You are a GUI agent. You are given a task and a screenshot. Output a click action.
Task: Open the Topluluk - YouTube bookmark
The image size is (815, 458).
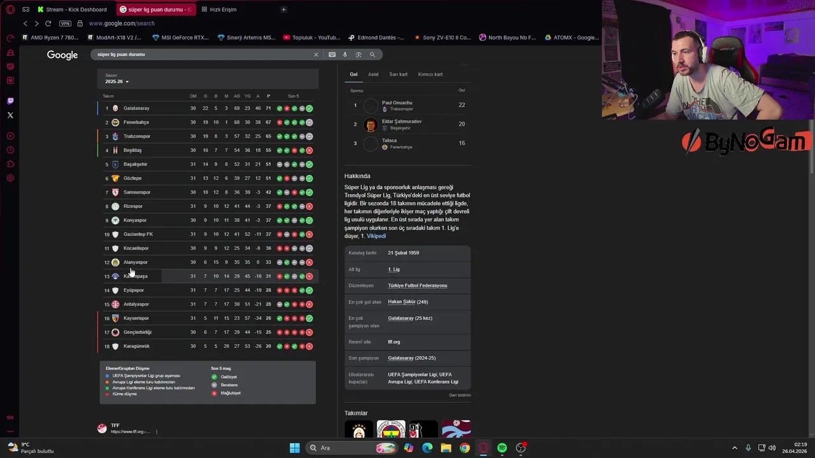312,38
